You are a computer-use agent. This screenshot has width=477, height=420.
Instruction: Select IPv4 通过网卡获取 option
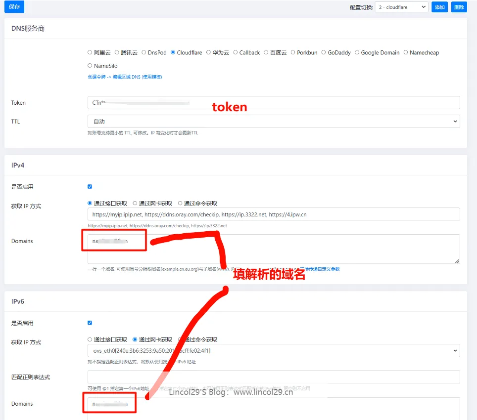click(135, 203)
